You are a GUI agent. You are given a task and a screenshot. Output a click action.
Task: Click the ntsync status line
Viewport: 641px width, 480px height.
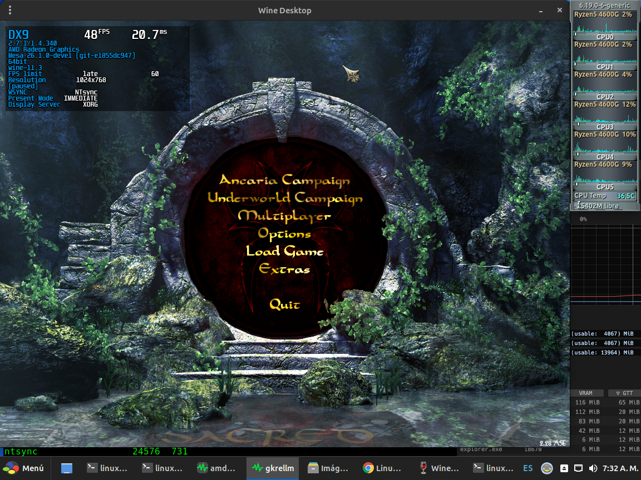pos(96,452)
